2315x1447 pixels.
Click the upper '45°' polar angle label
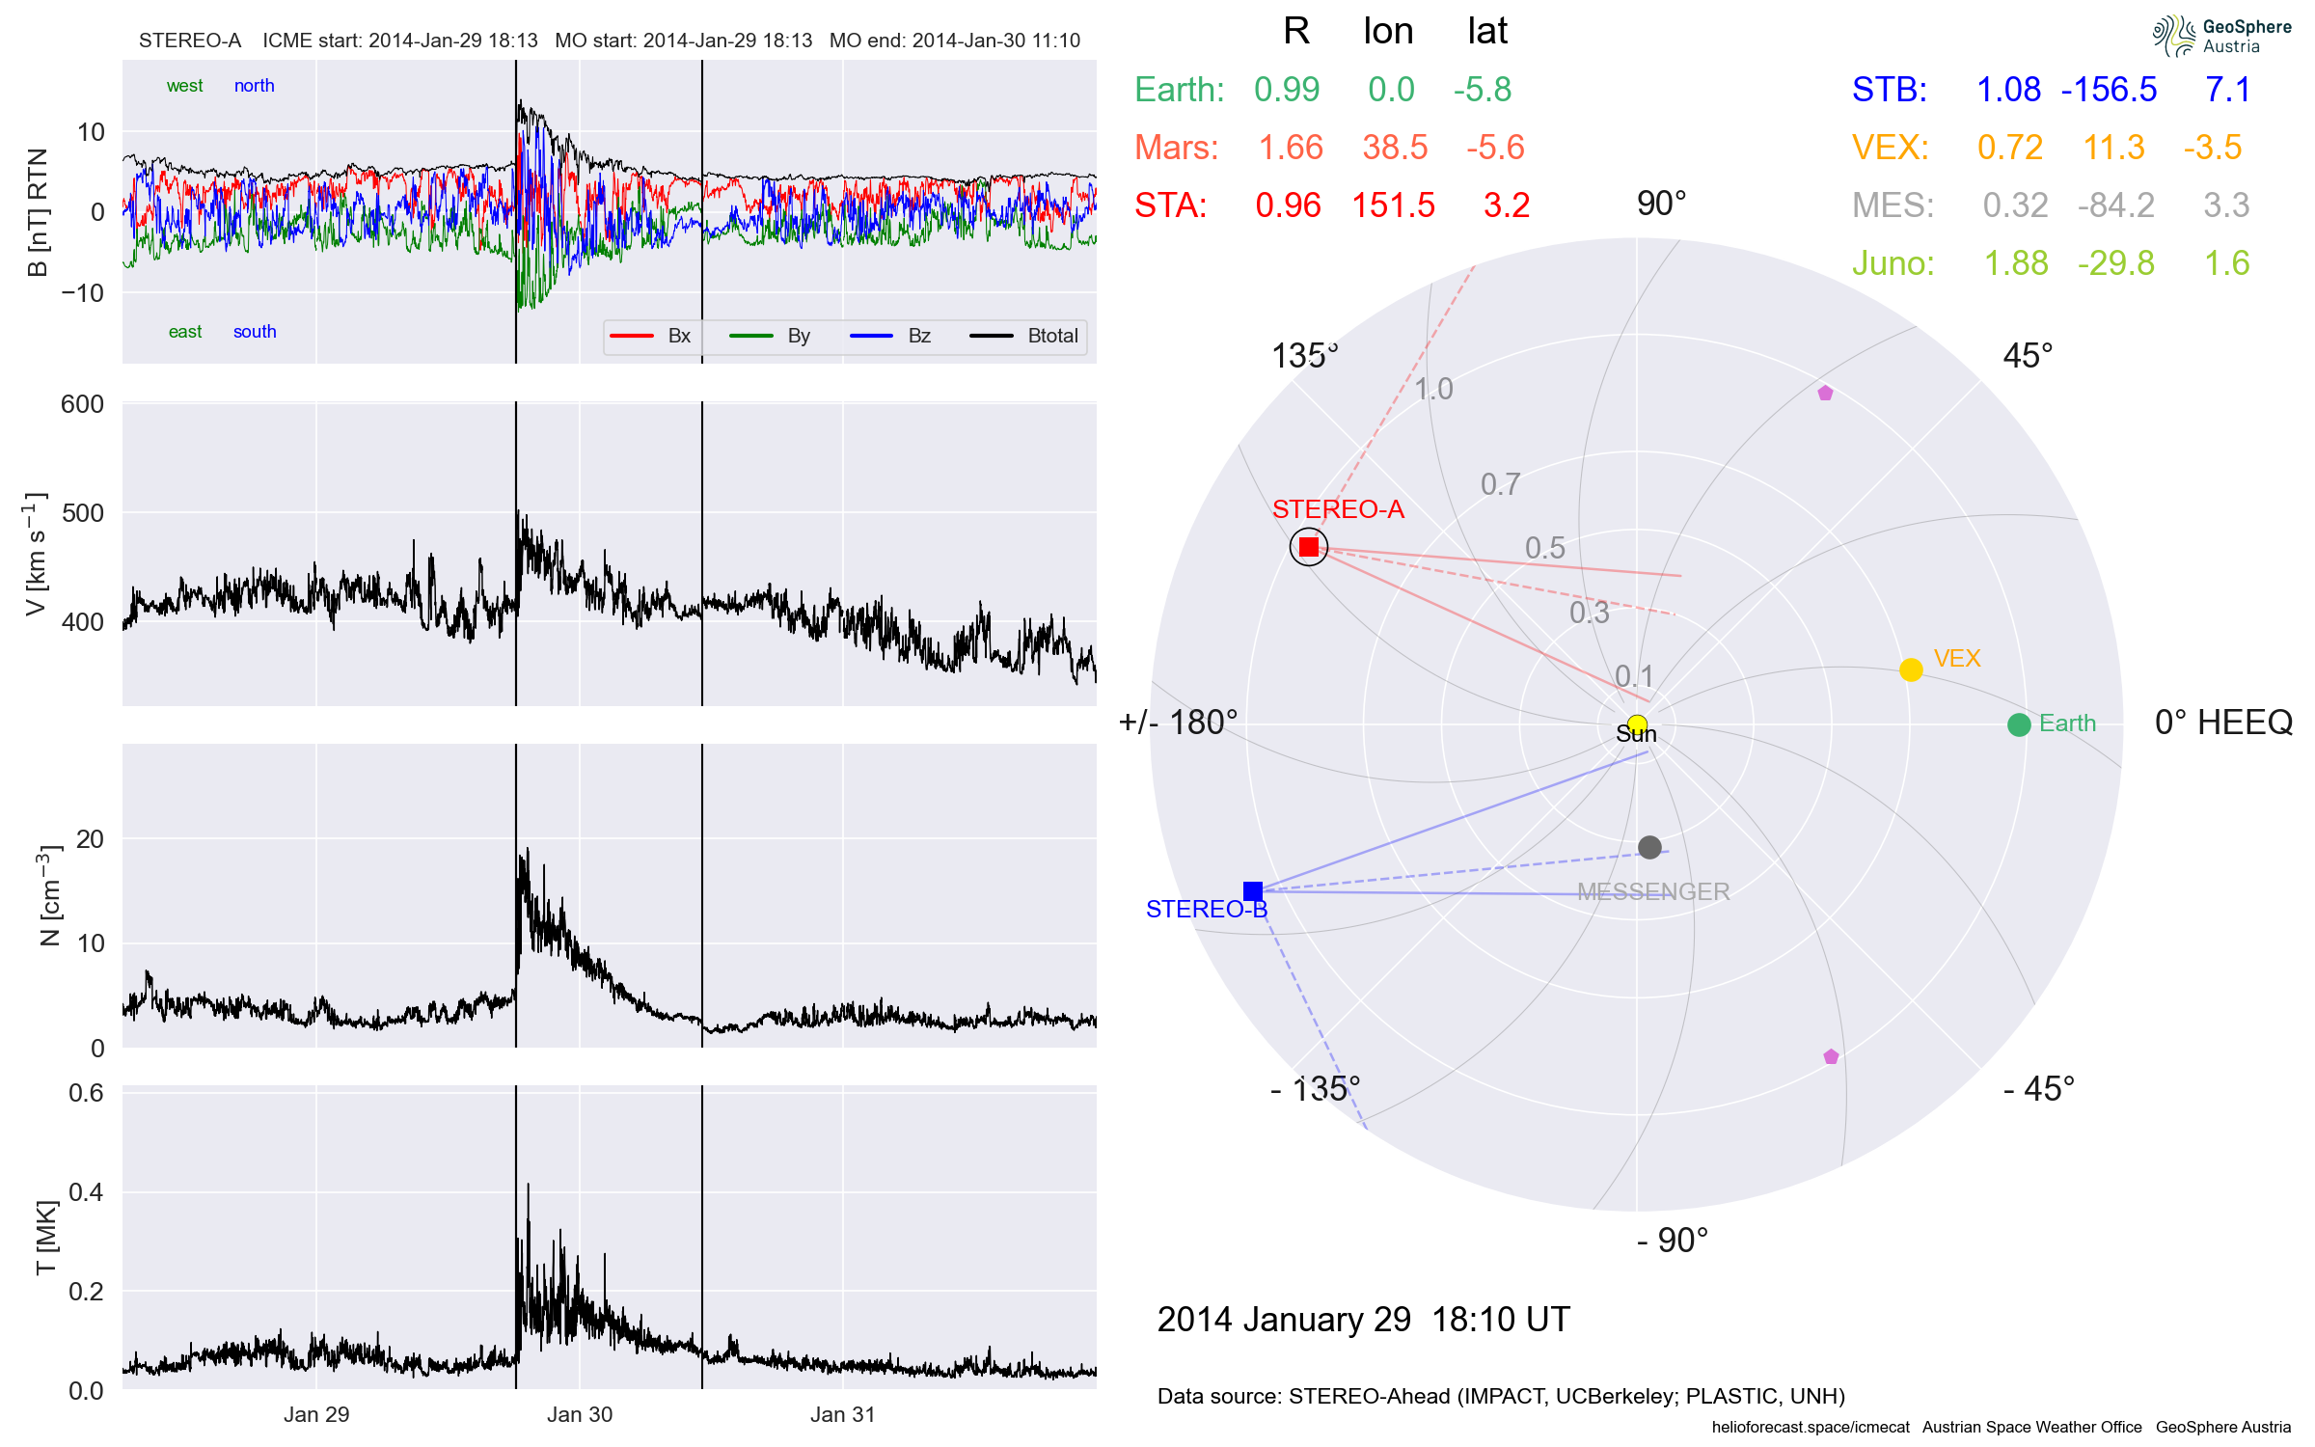[2028, 356]
